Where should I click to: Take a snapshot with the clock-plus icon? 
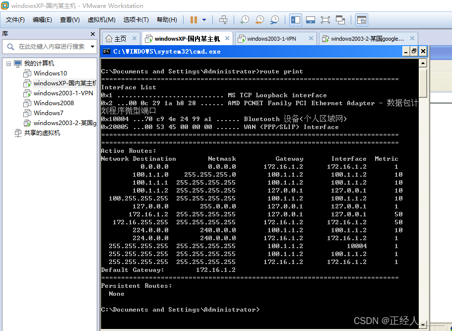pos(245,20)
